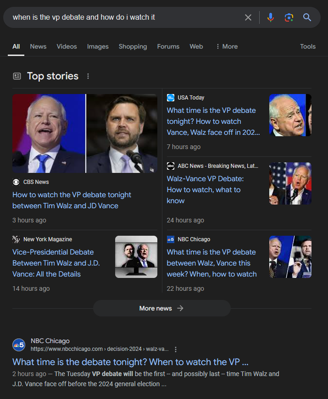Submit search with the magnifying glass icon
The image size is (328, 399).
(x=307, y=17)
